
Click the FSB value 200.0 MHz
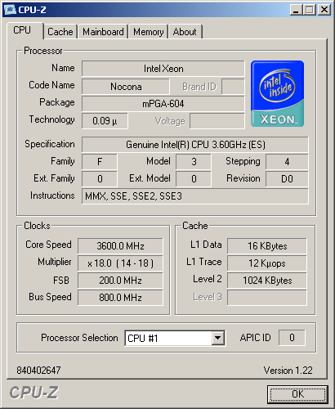pos(120,281)
